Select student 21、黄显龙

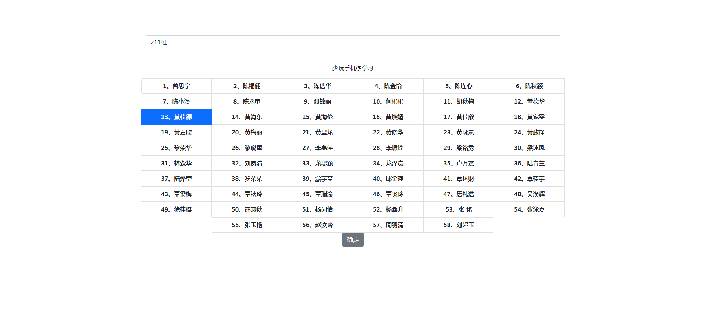317,132
